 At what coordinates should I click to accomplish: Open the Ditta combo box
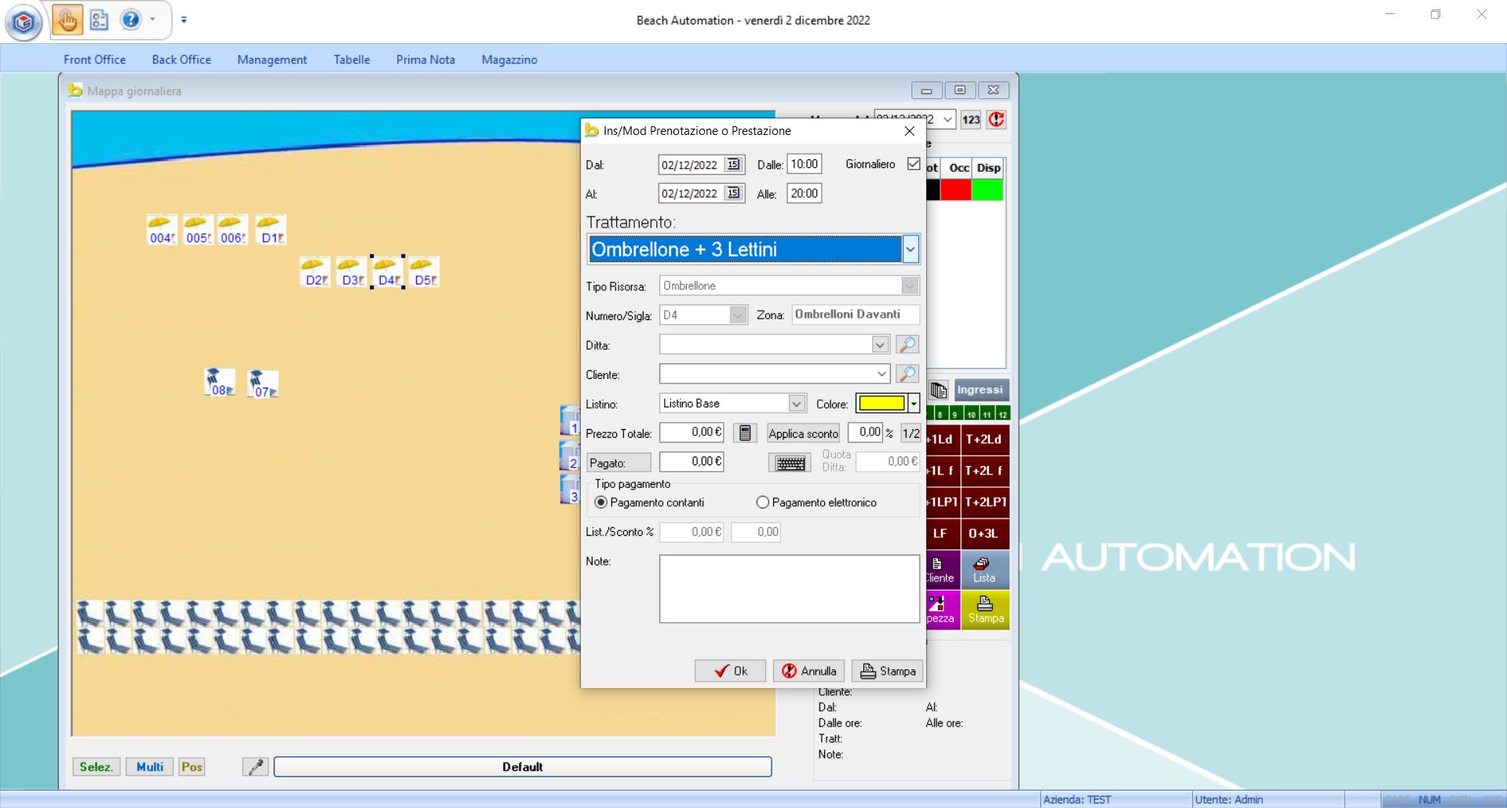tap(880, 344)
